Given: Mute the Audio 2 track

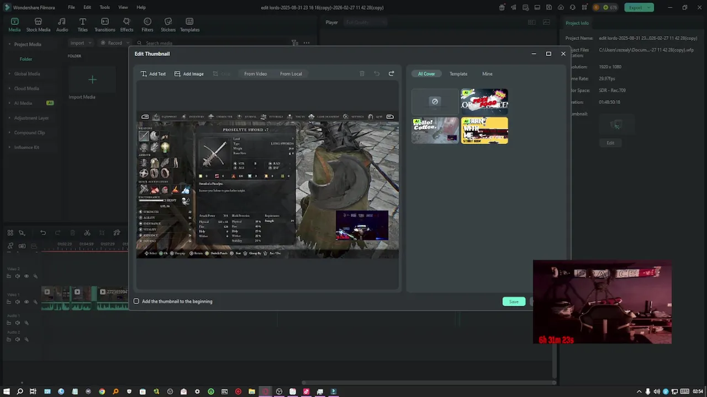Looking at the screenshot, I should (17, 339).
